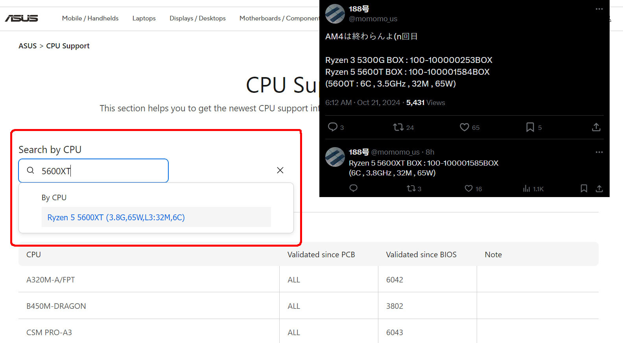Click the Note column header
This screenshot has width=623, height=343.
pyautogui.click(x=493, y=254)
